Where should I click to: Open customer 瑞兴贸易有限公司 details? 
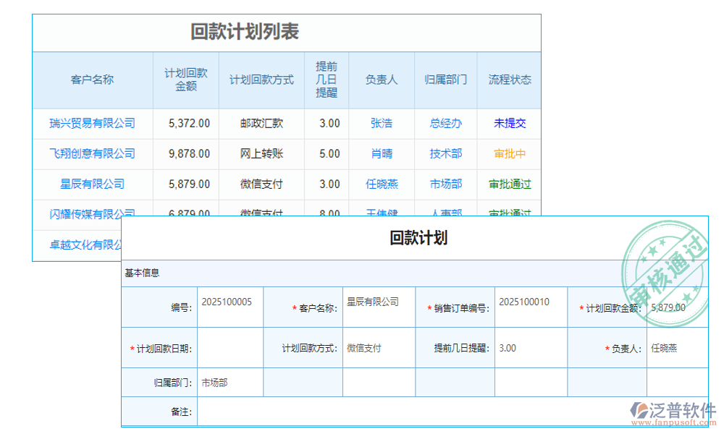click(x=92, y=123)
